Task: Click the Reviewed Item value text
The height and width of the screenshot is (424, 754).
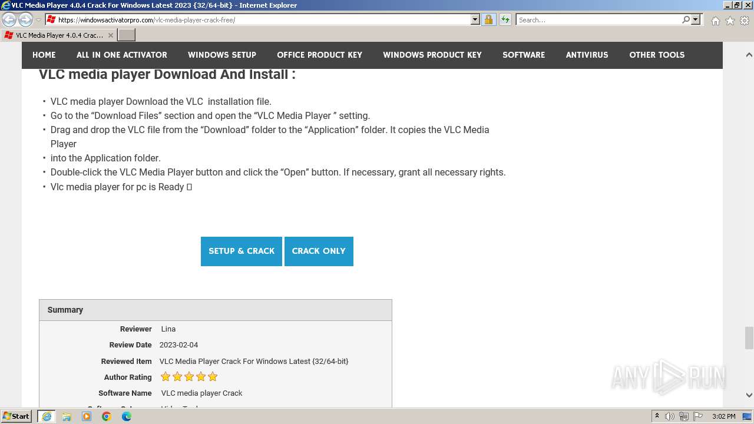Action: point(254,362)
